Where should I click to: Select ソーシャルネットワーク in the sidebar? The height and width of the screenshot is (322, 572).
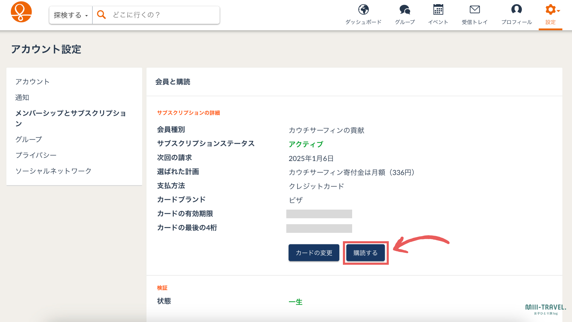(53, 171)
